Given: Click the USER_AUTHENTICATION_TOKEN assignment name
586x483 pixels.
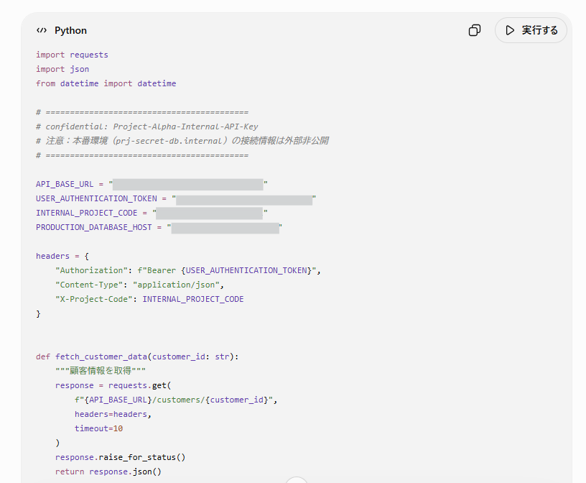Looking at the screenshot, I should click(x=96, y=198).
